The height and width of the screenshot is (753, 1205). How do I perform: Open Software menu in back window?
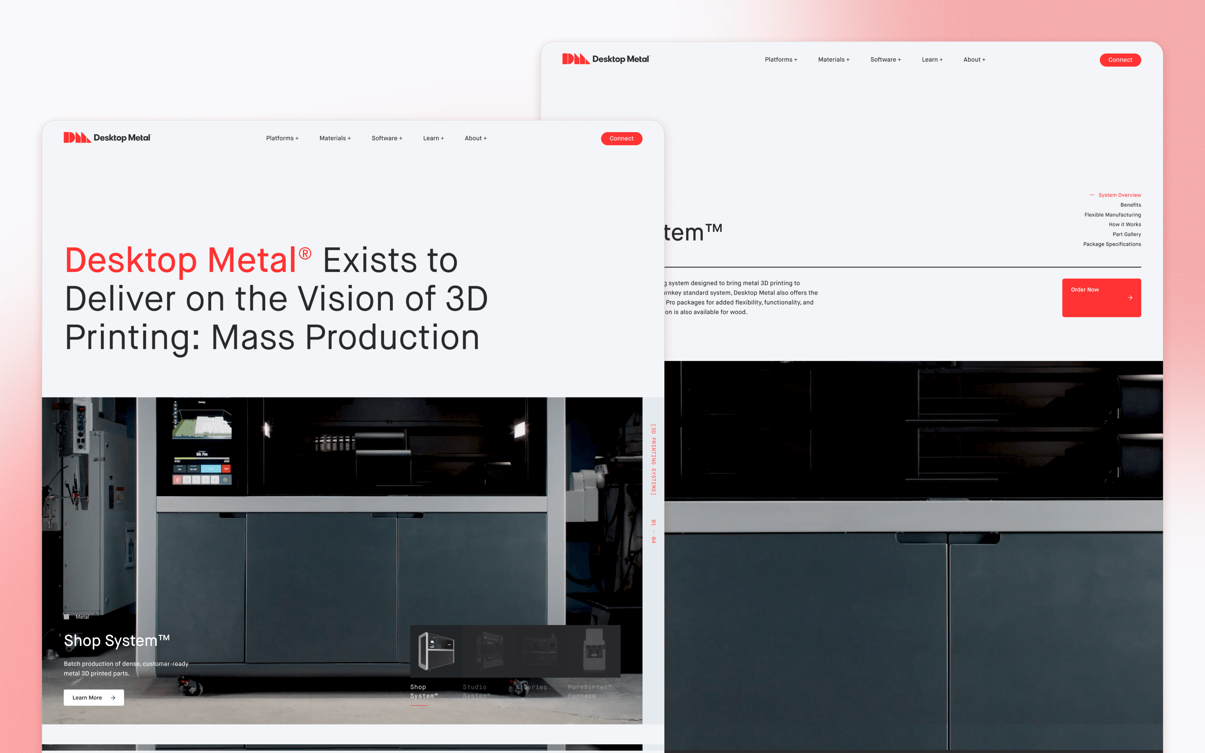pyautogui.click(x=886, y=60)
